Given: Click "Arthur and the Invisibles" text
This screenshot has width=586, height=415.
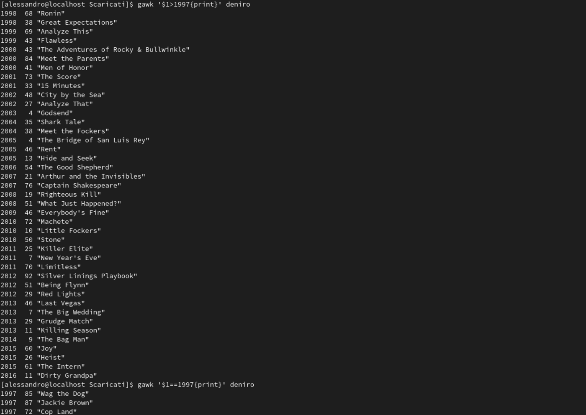Looking at the screenshot, I should [x=91, y=177].
